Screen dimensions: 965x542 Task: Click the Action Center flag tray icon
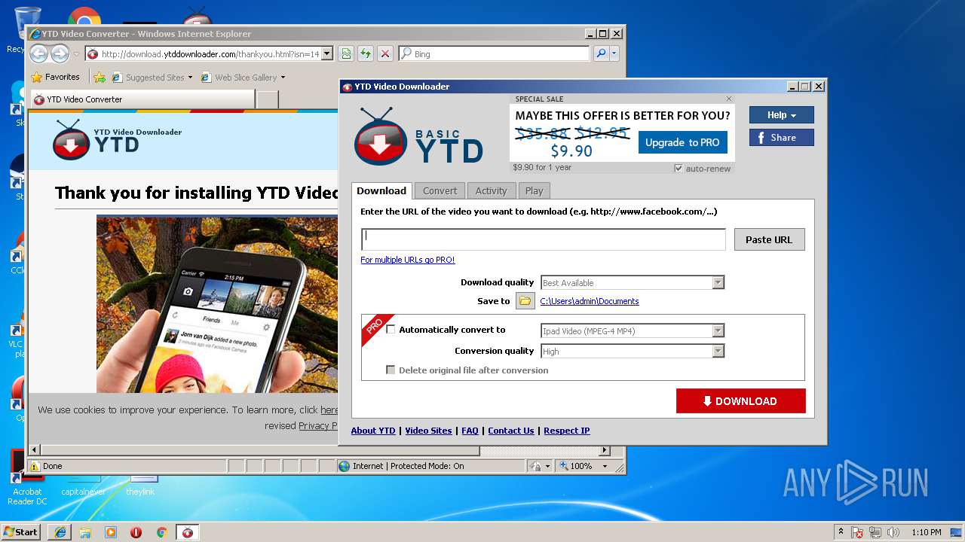[x=858, y=531]
